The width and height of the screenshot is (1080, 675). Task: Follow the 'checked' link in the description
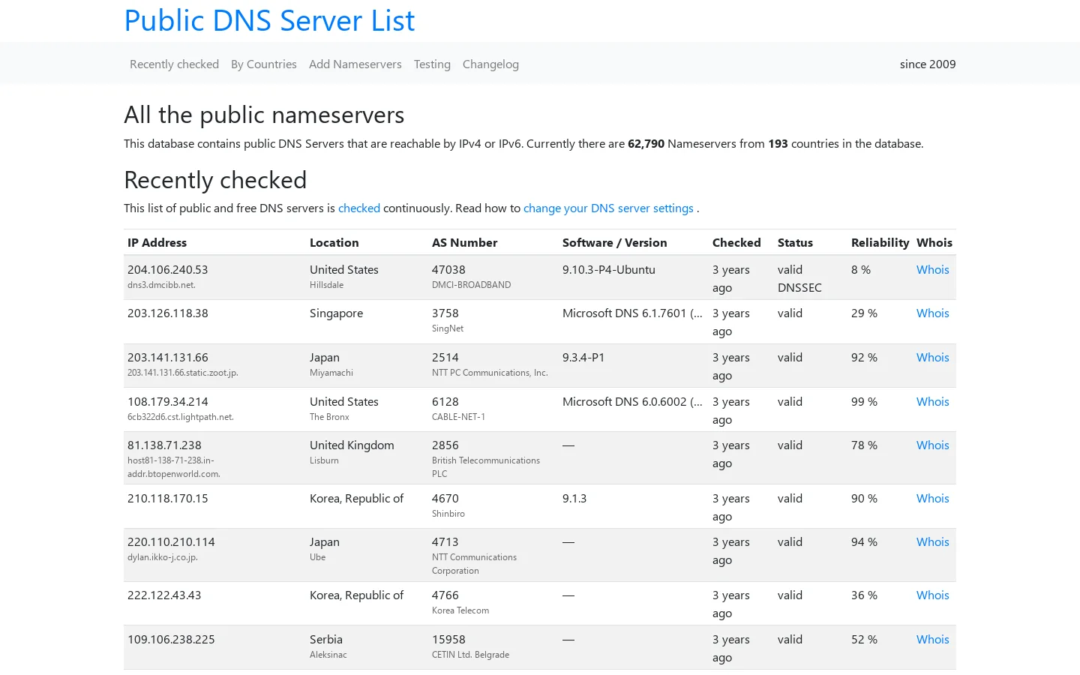[x=359, y=208]
